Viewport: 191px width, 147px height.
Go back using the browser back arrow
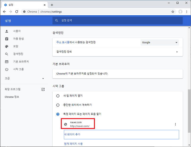point(5,12)
